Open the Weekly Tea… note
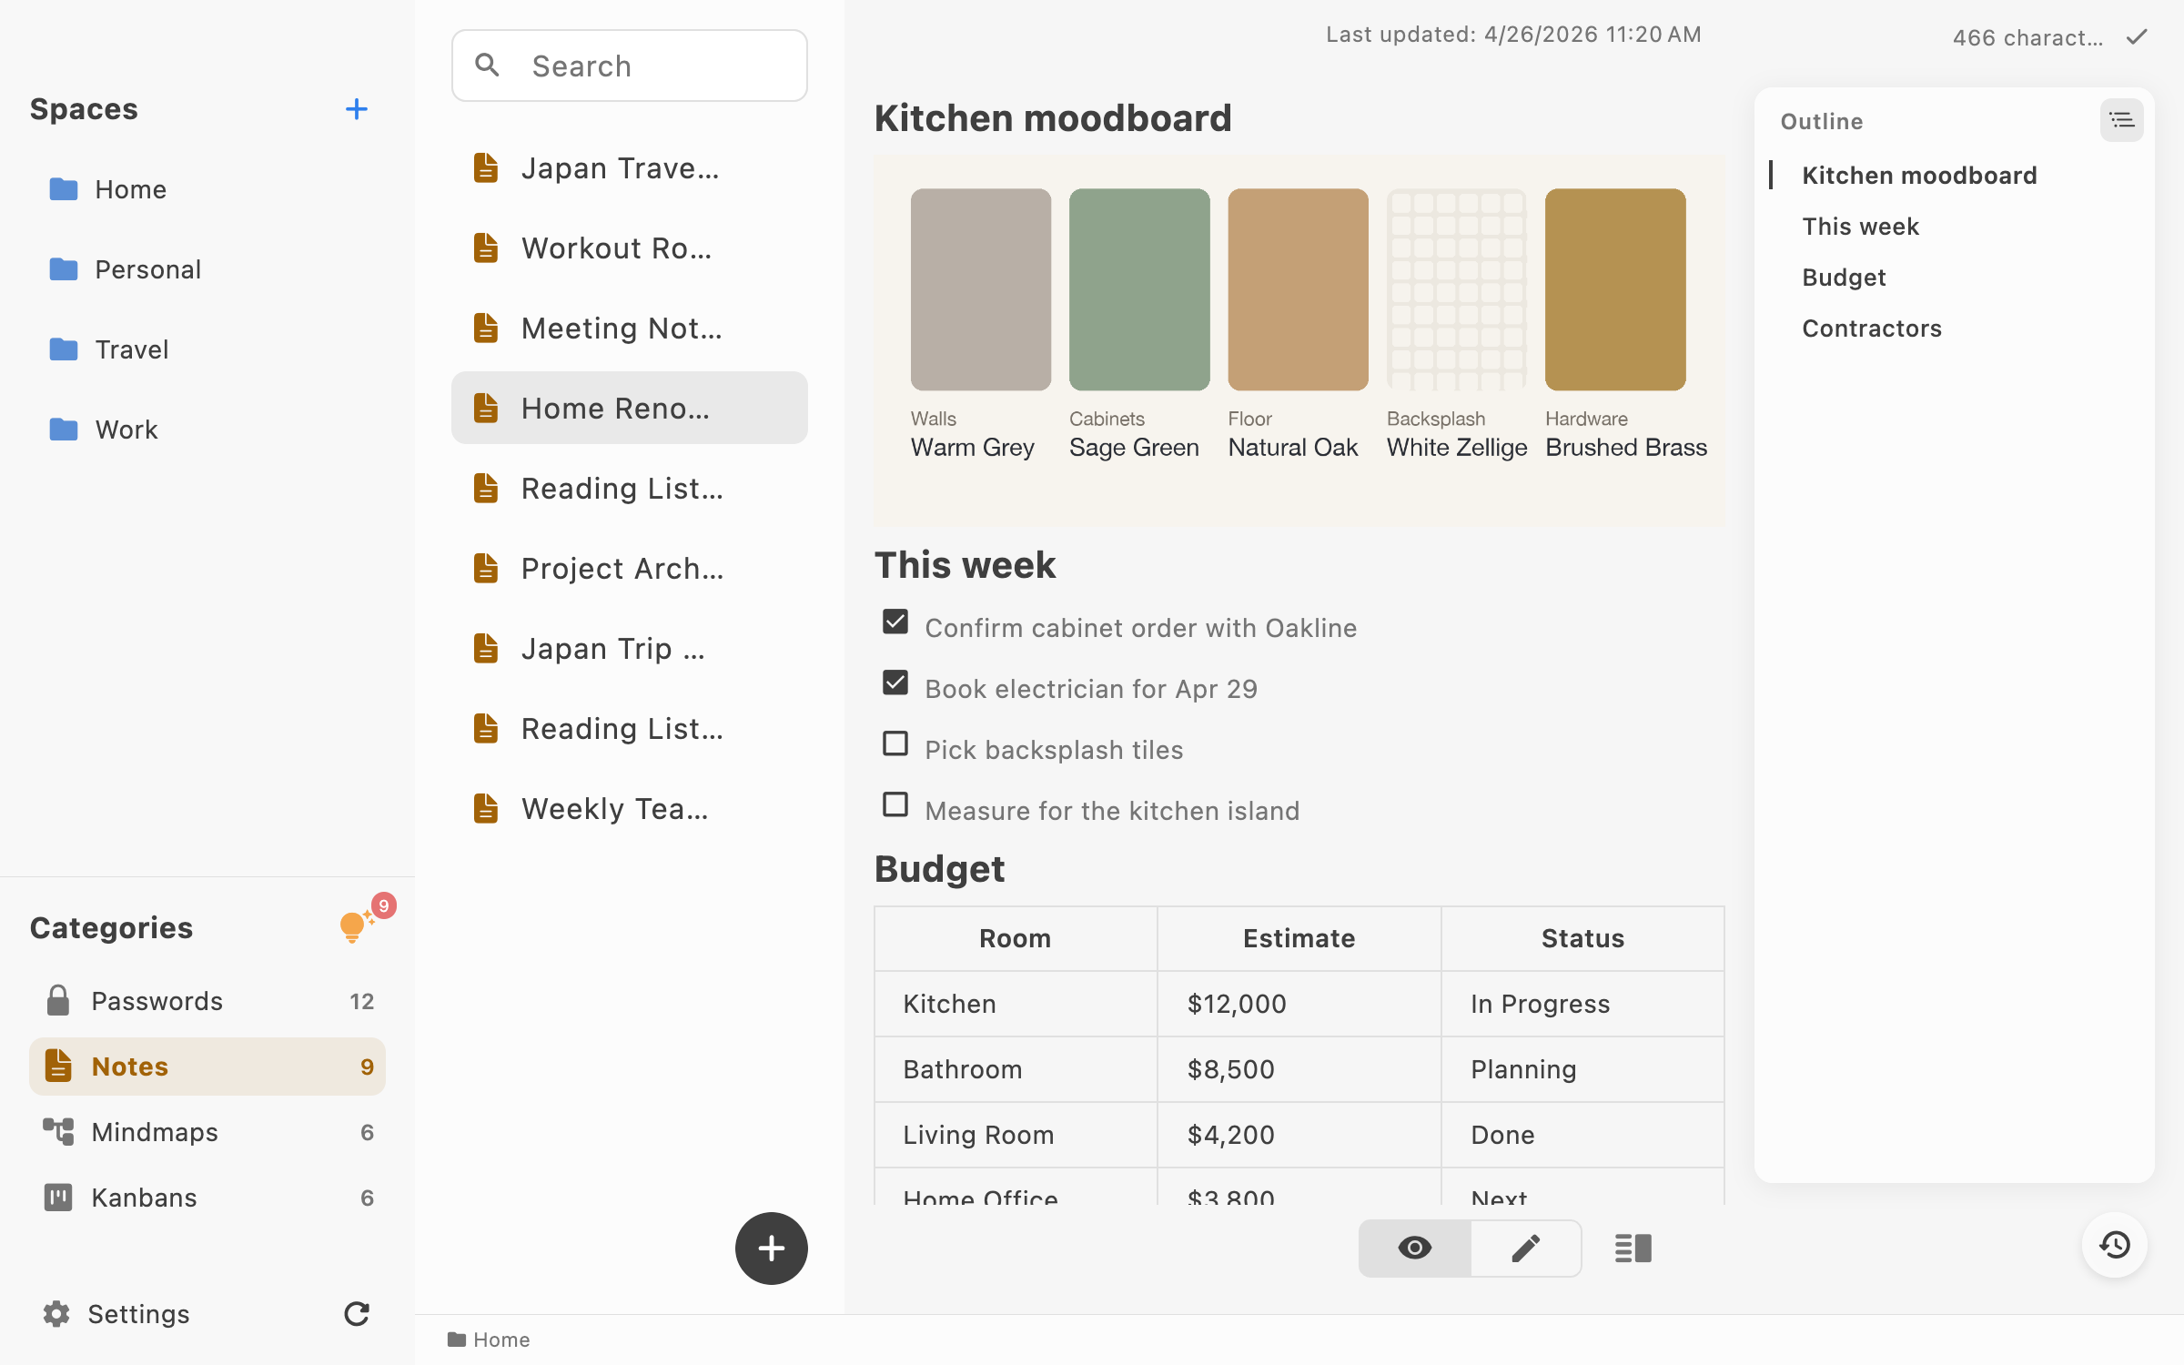Image resolution: width=2184 pixels, height=1365 pixels. pos(630,809)
